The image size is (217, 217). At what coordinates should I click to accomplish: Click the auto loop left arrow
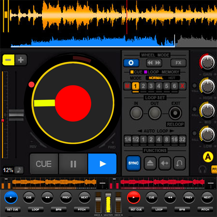[140, 131]
